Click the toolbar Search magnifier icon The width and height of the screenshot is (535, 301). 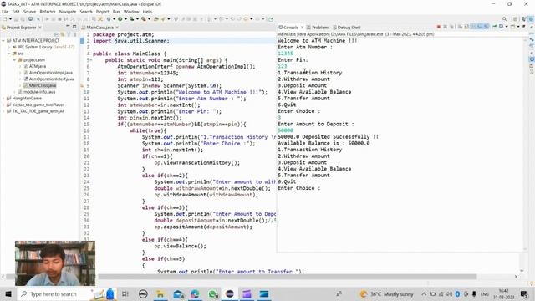504,19
